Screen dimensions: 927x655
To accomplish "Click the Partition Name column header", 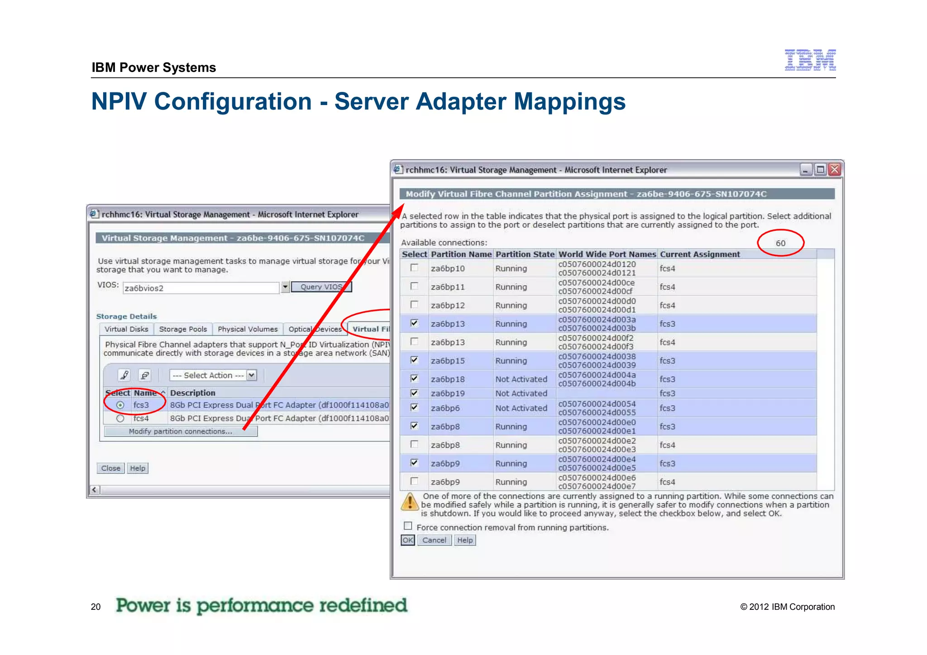I will (461, 254).
